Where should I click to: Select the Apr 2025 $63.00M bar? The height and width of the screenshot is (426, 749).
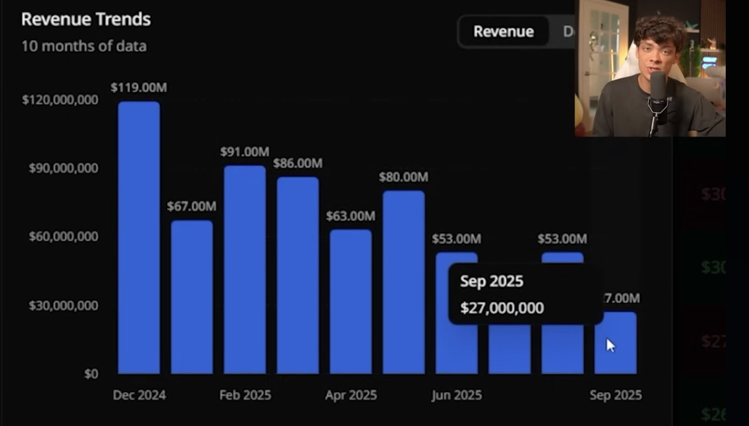tap(350, 301)
